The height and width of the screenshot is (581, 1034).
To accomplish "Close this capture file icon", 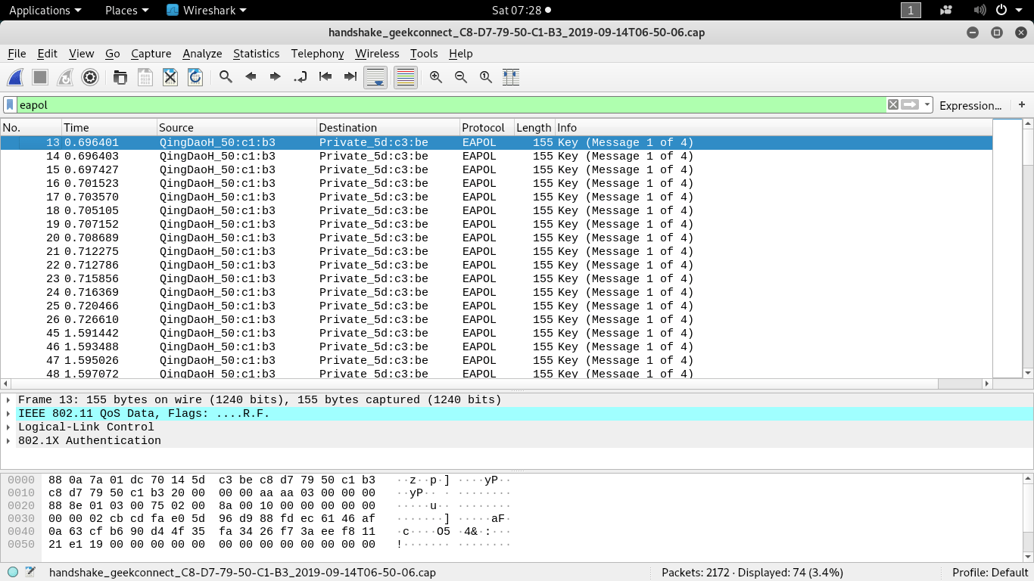I will [x=170, y=77].
